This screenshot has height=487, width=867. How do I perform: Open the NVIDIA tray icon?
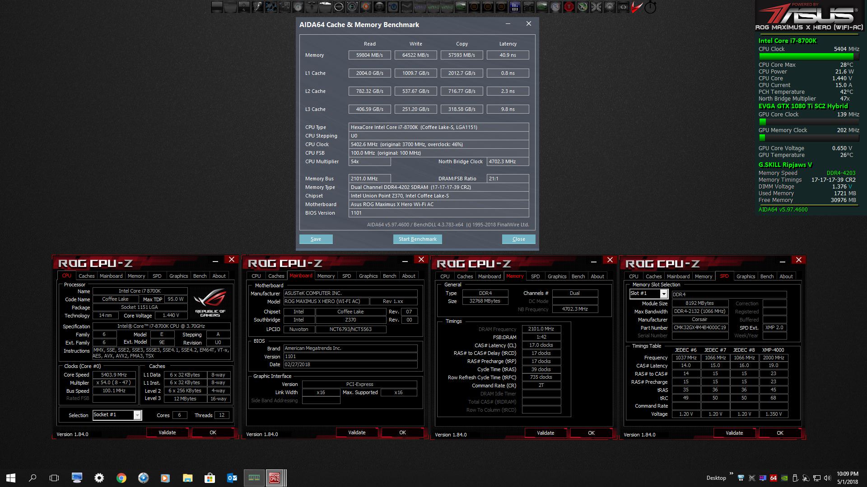784,478
